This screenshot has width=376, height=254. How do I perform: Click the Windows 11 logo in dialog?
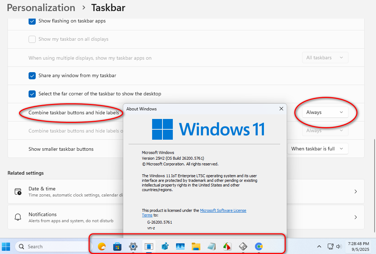[209, 129]
